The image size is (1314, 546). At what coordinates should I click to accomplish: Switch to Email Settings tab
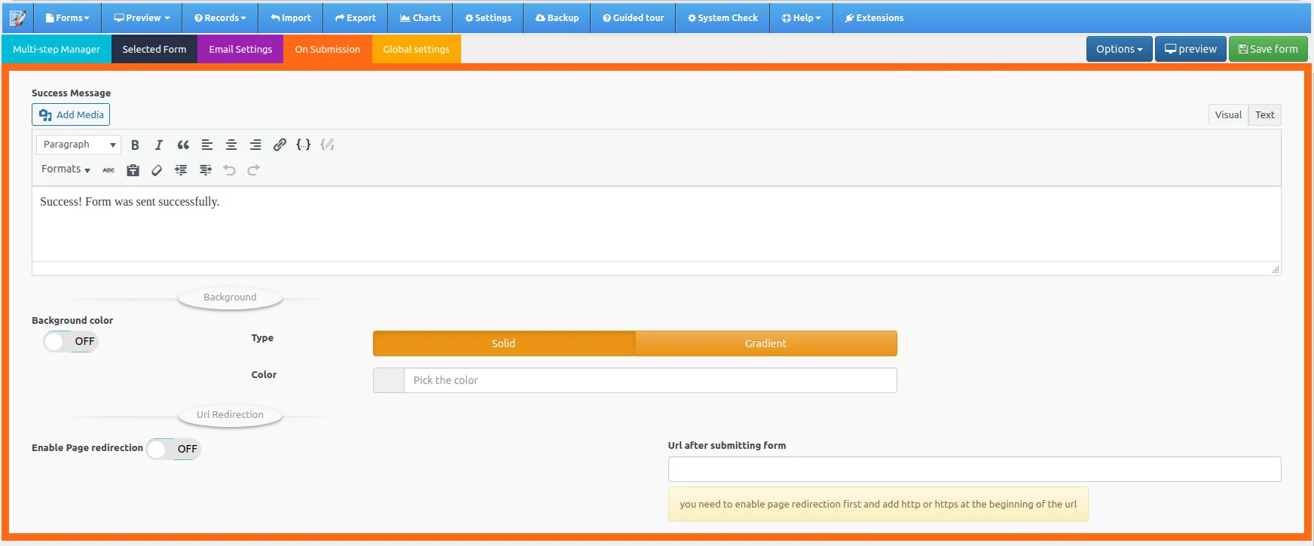point(240,49)
